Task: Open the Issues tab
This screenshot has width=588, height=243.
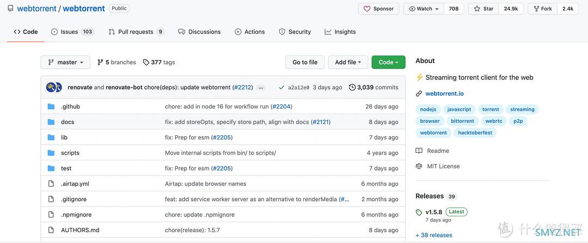Action: click(x=72, y=32)
